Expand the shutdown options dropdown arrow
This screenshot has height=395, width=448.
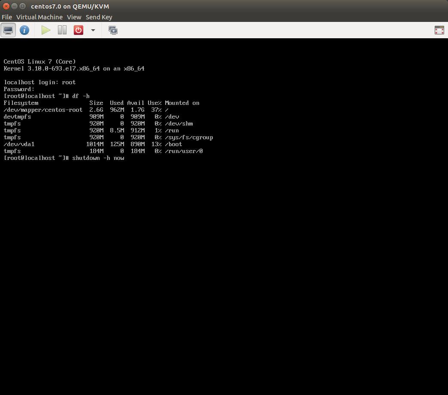point(93,30)
